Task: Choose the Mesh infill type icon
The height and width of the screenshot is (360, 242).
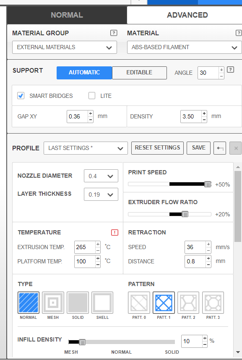Action: tap(53, 302)
